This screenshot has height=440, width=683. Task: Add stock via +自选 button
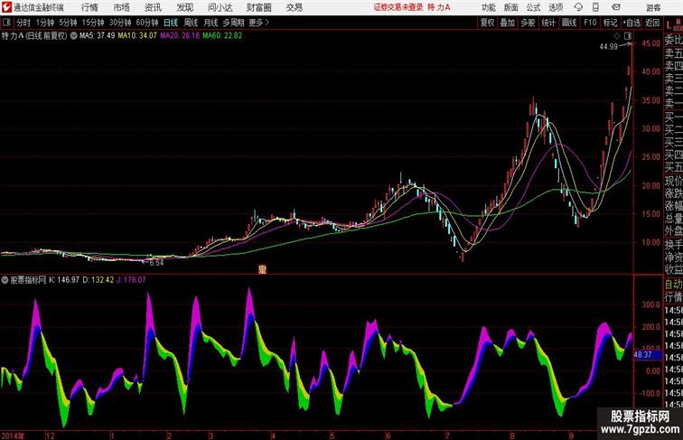tap(632, 23)
